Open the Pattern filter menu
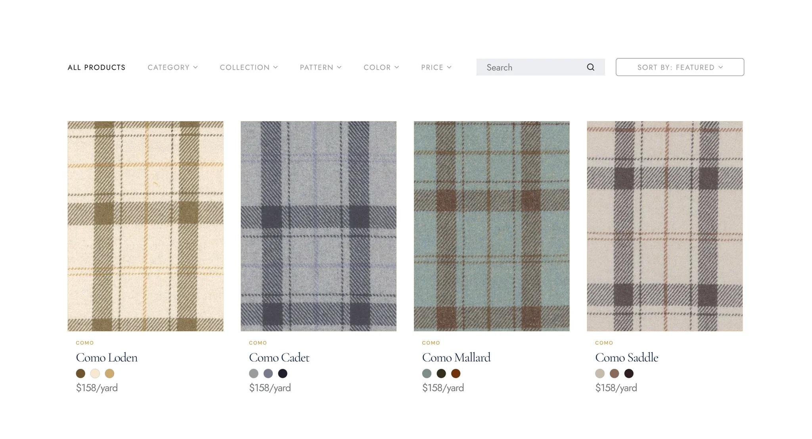Image resolution: width=812 pixels, height=439 pixels. pyautogui.click(x=320, y=67)
